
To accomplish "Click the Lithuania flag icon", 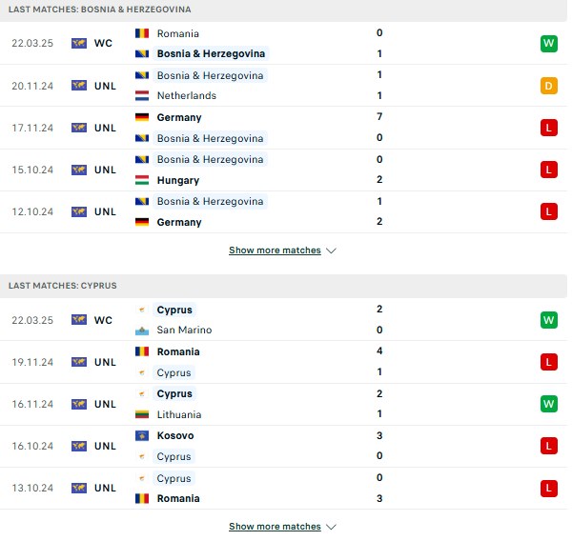I will click(142, 414).
